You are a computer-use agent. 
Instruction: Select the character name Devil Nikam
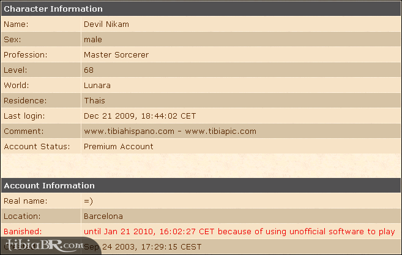coord(106,24)
